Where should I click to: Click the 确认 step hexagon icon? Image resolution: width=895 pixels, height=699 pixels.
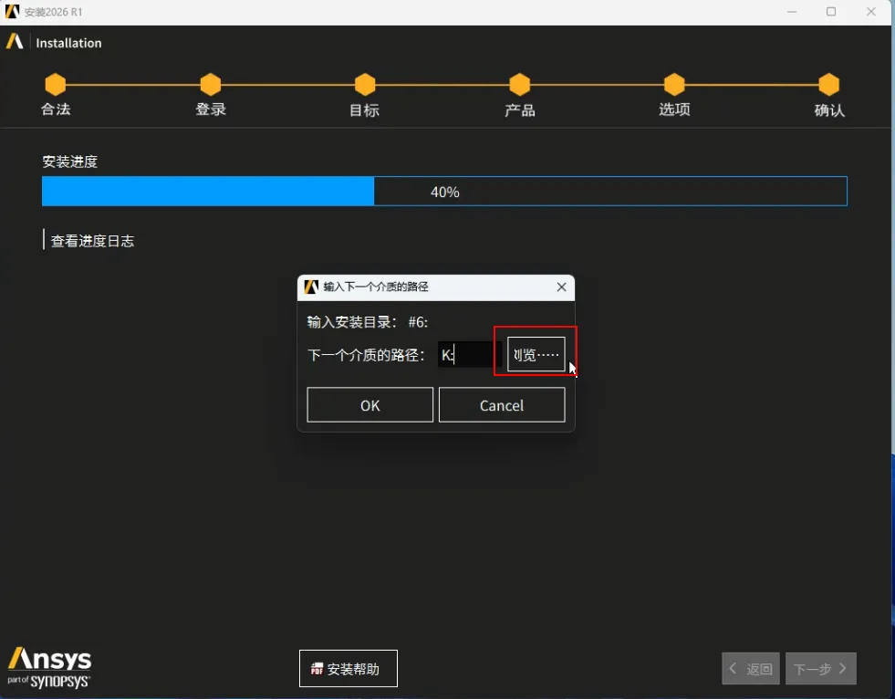[828, 85]
